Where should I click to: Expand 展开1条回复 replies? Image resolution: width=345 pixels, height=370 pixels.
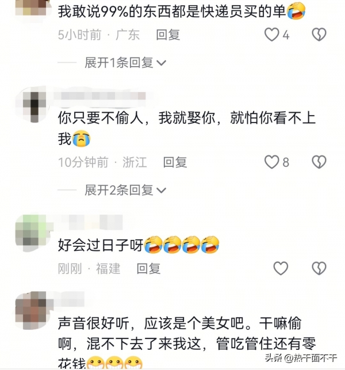(125, 63)
